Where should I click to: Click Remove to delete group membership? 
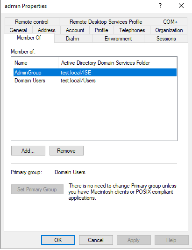[66, 151]
